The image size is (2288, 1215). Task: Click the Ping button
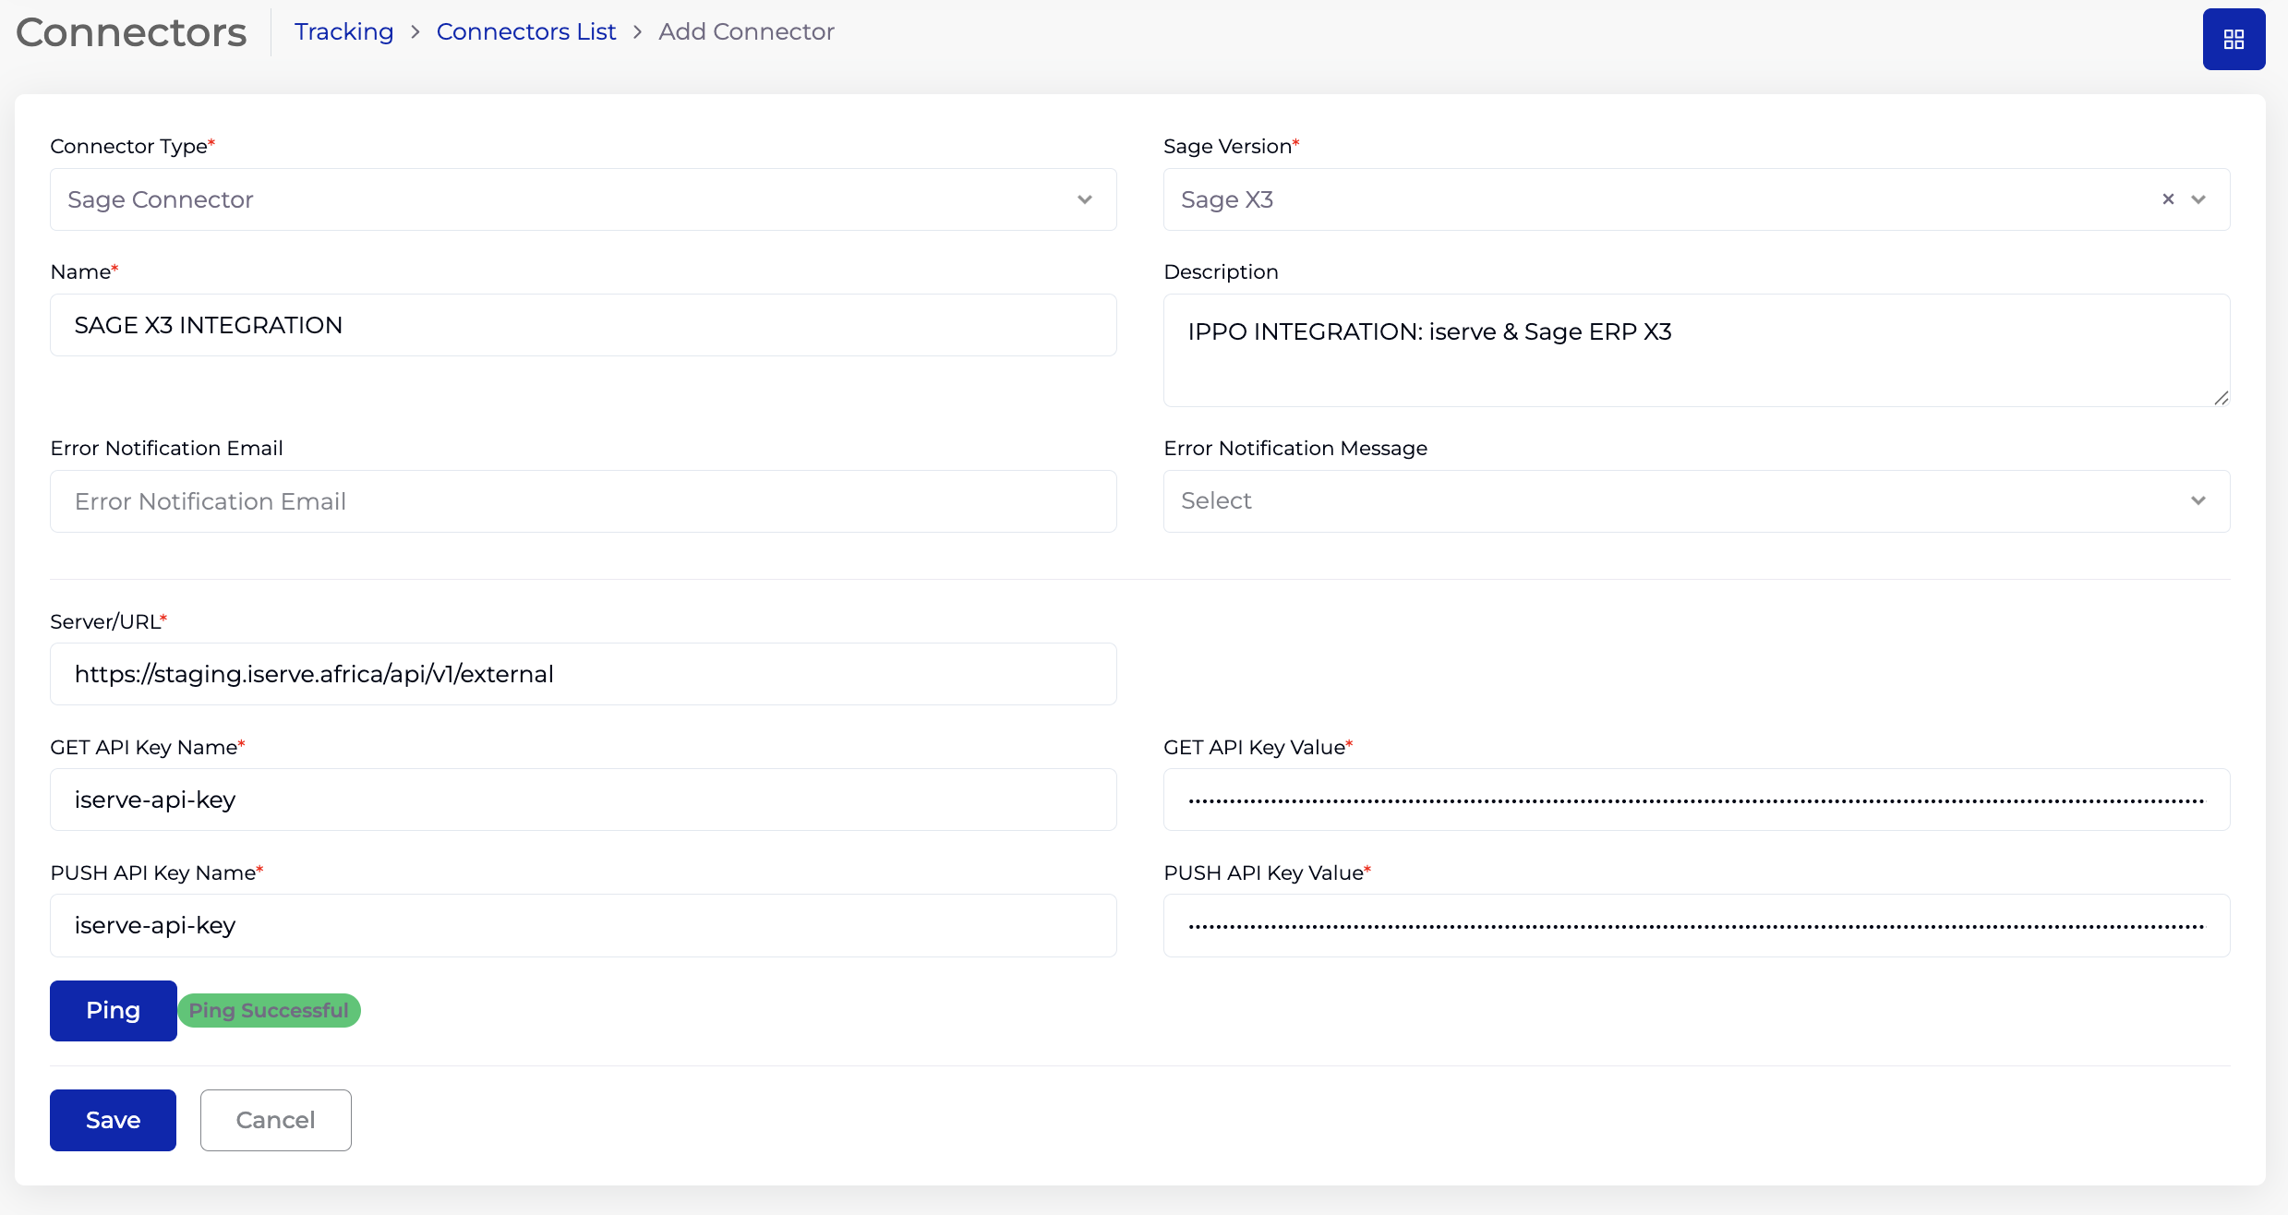113,1010
